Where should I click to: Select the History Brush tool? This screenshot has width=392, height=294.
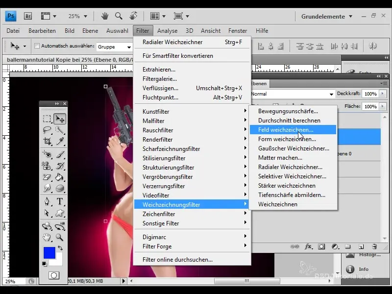pos(60,166)
